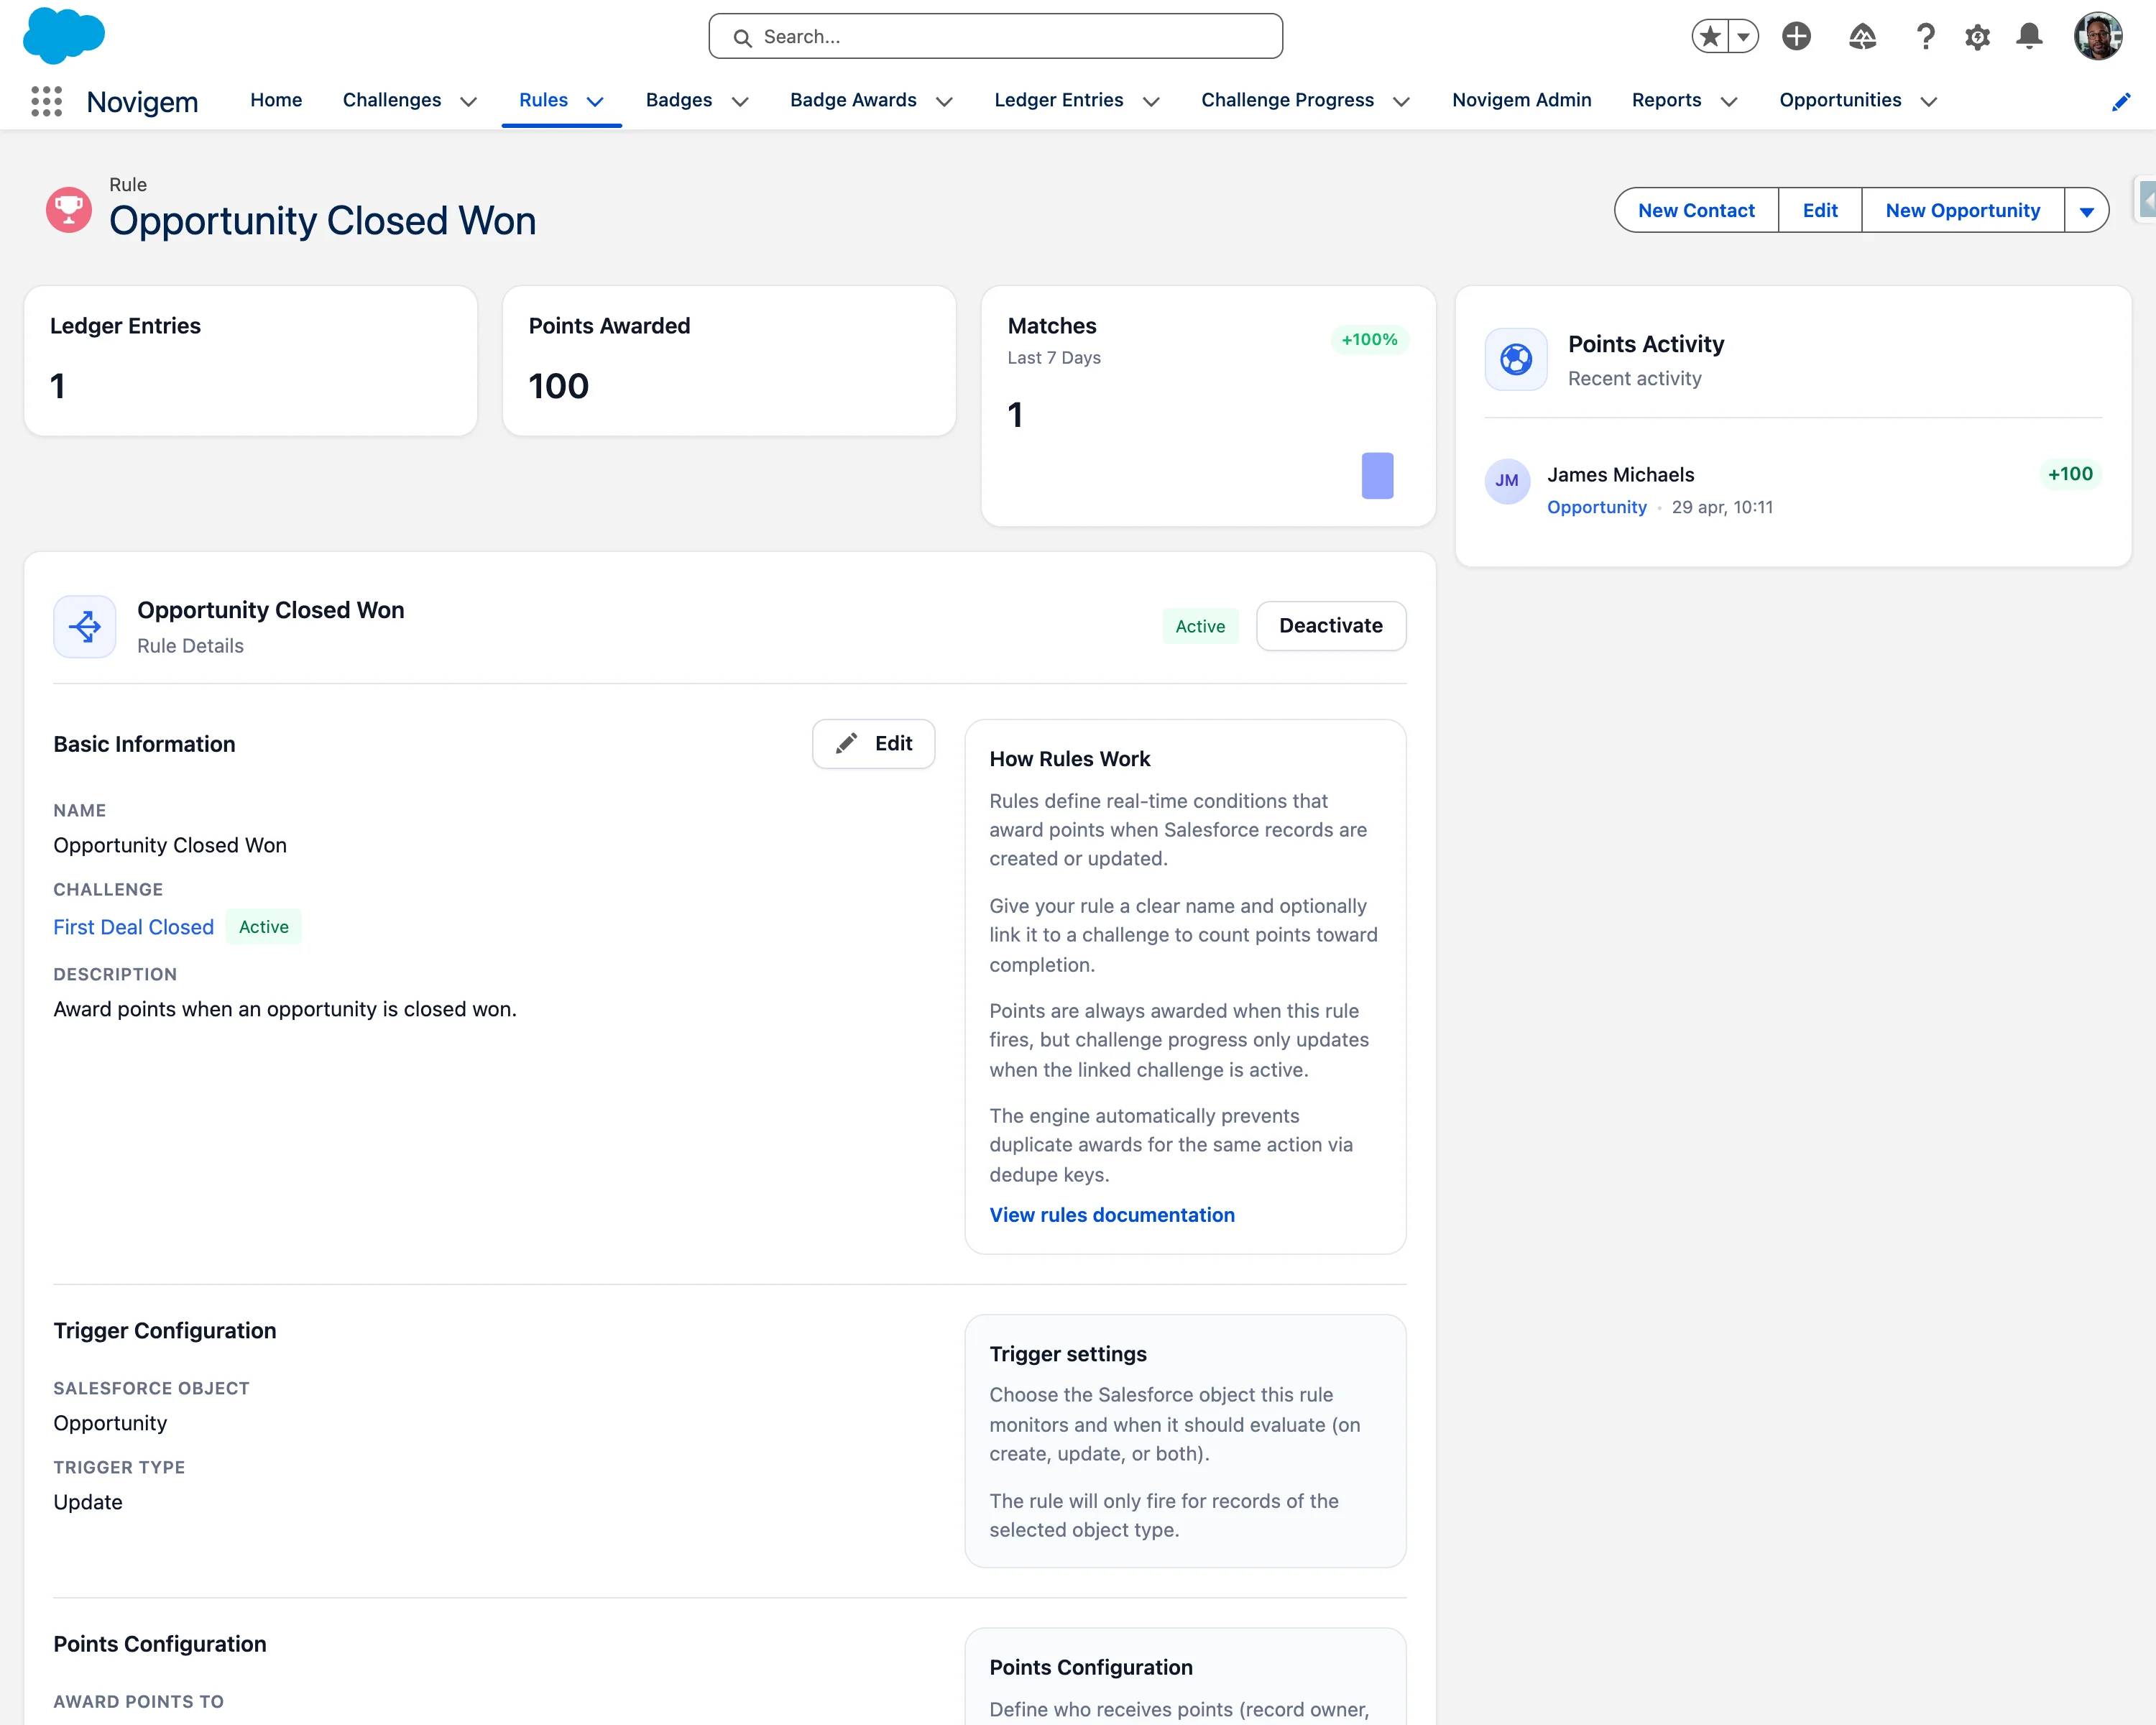The image size is (2156, 1725).
Task: Expand the Rules tab chevron
Action: [595, 101]
